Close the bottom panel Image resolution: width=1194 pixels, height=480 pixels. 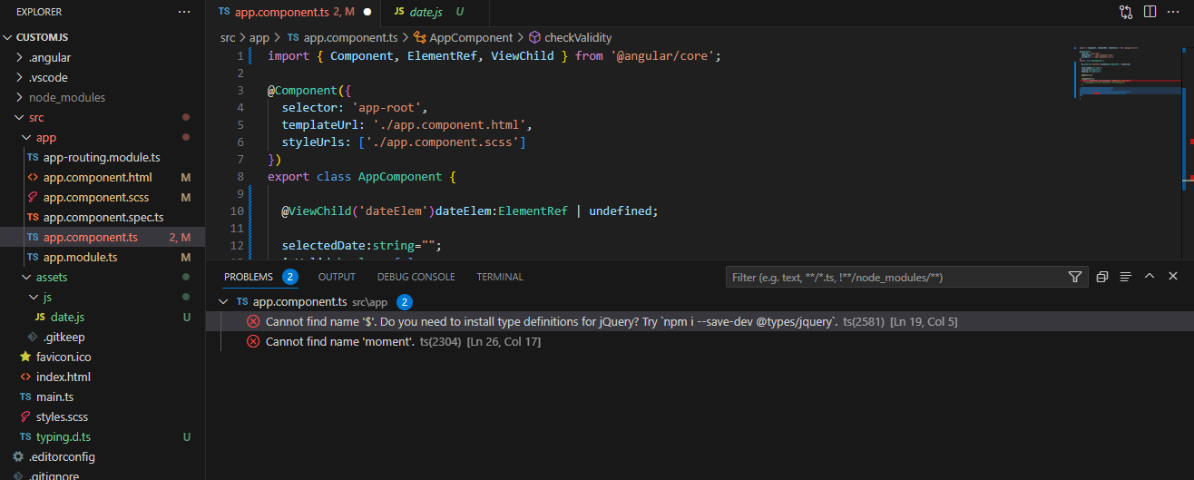[1173, 277]
